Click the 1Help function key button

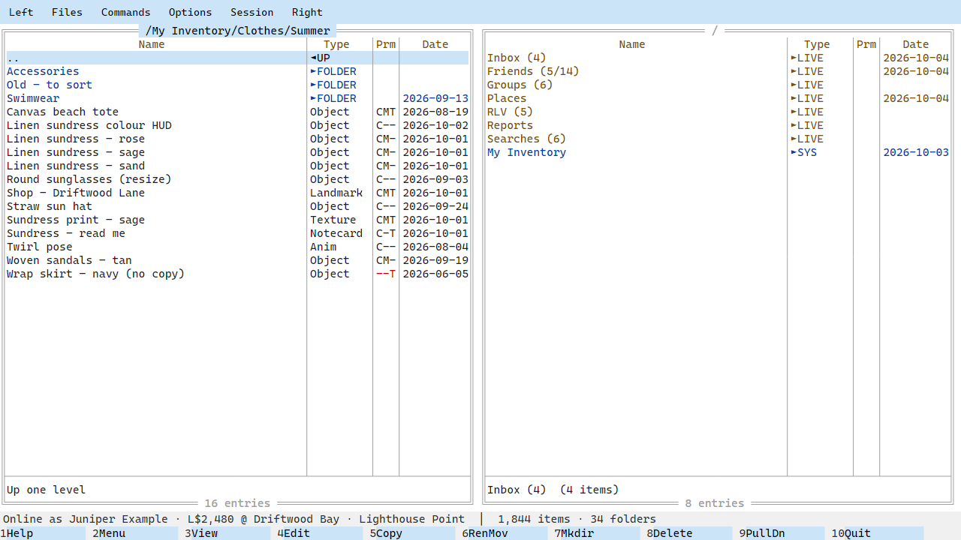[x=44, y=533]
